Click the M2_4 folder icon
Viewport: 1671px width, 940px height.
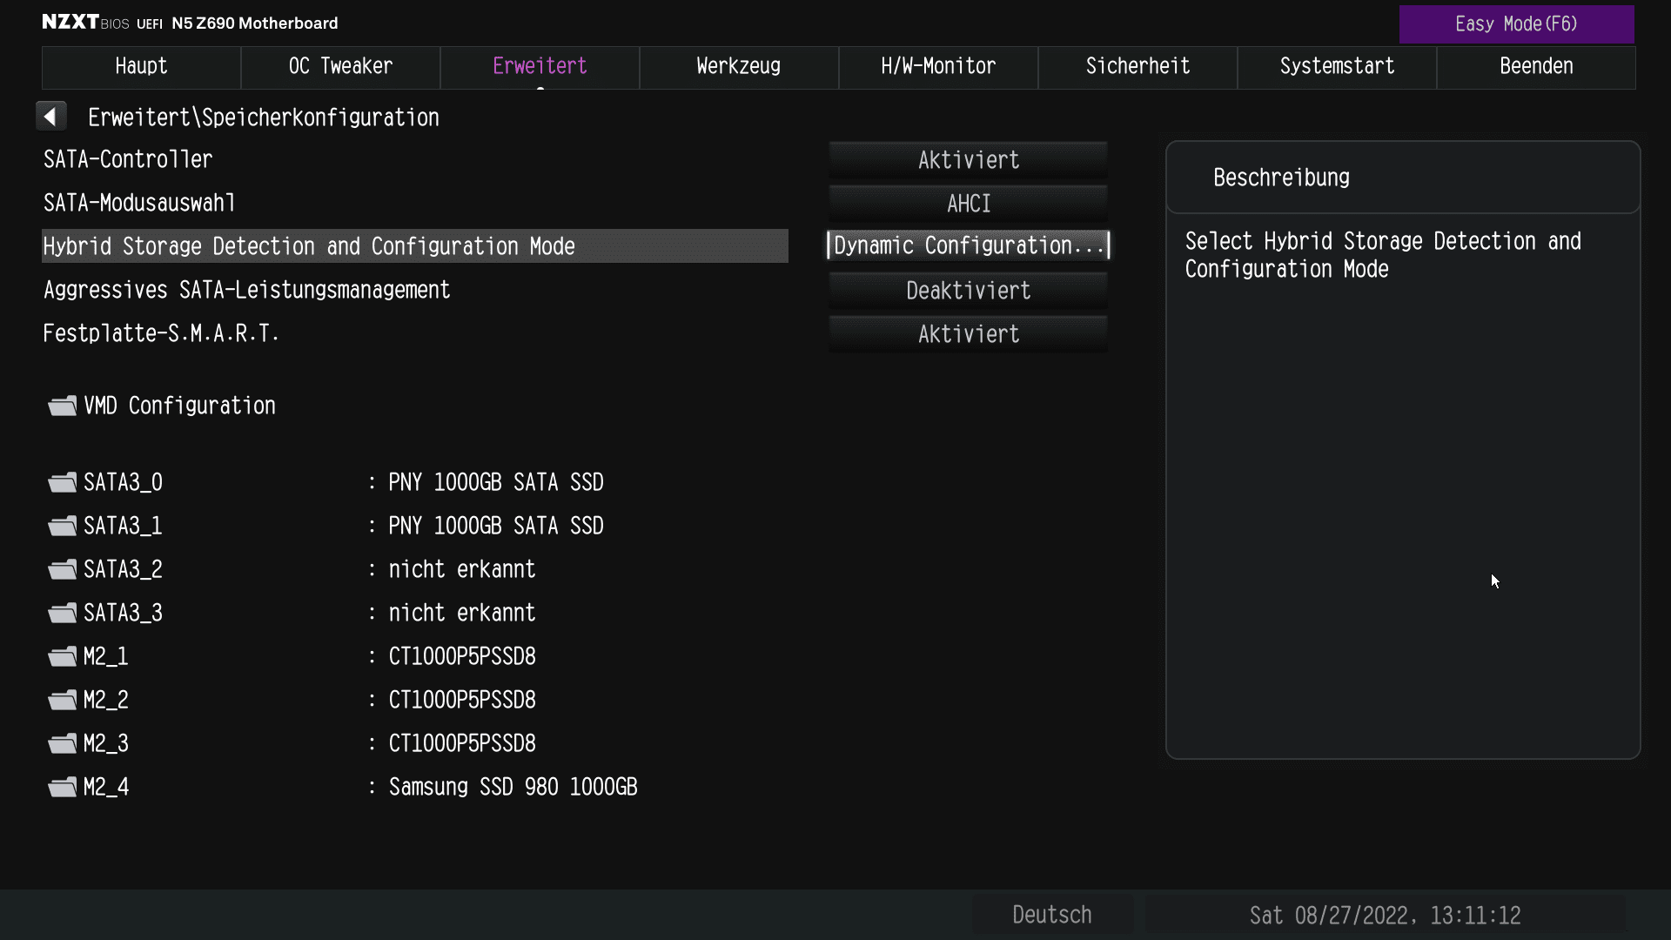pos(63,788)
